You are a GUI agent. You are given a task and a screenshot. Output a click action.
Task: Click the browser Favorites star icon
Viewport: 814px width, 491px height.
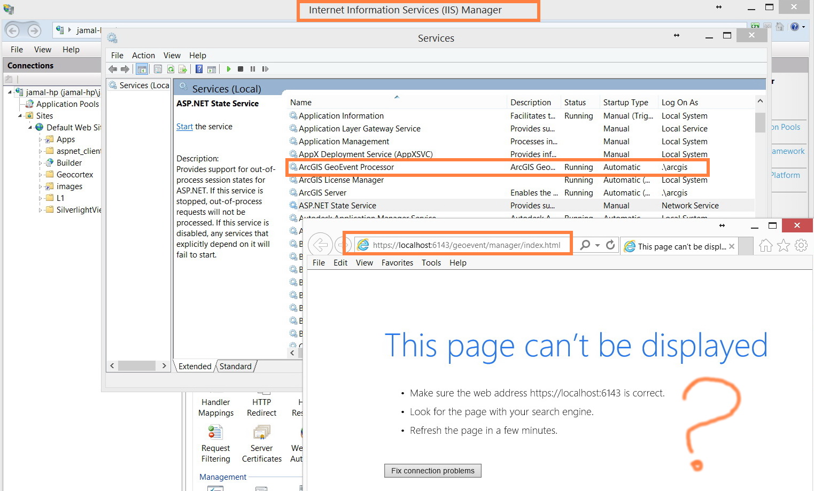point(784,245)
